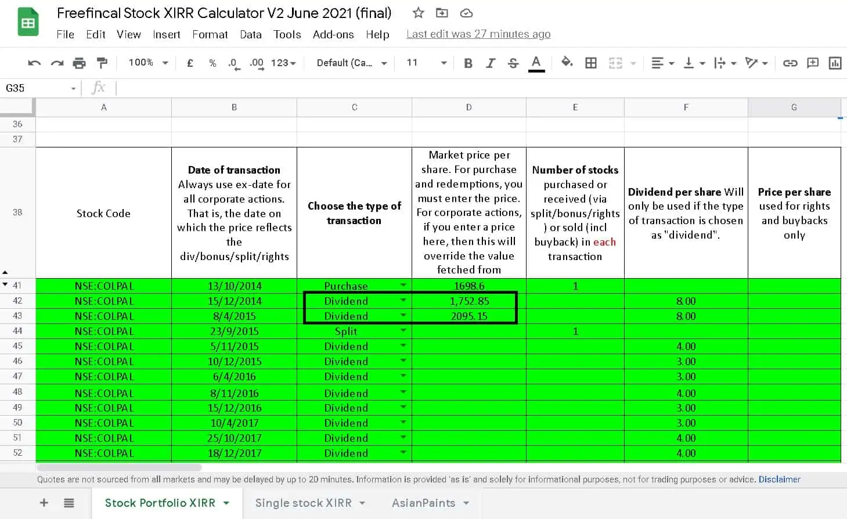The width and height of the screenshot is (847, 519).
Task: Open the View menu
Action: click(129, 34)
